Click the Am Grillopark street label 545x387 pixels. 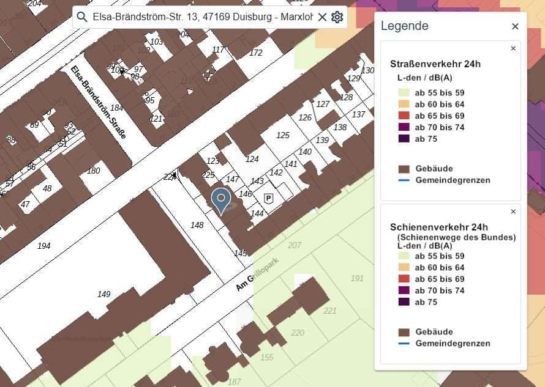(257, 273)
